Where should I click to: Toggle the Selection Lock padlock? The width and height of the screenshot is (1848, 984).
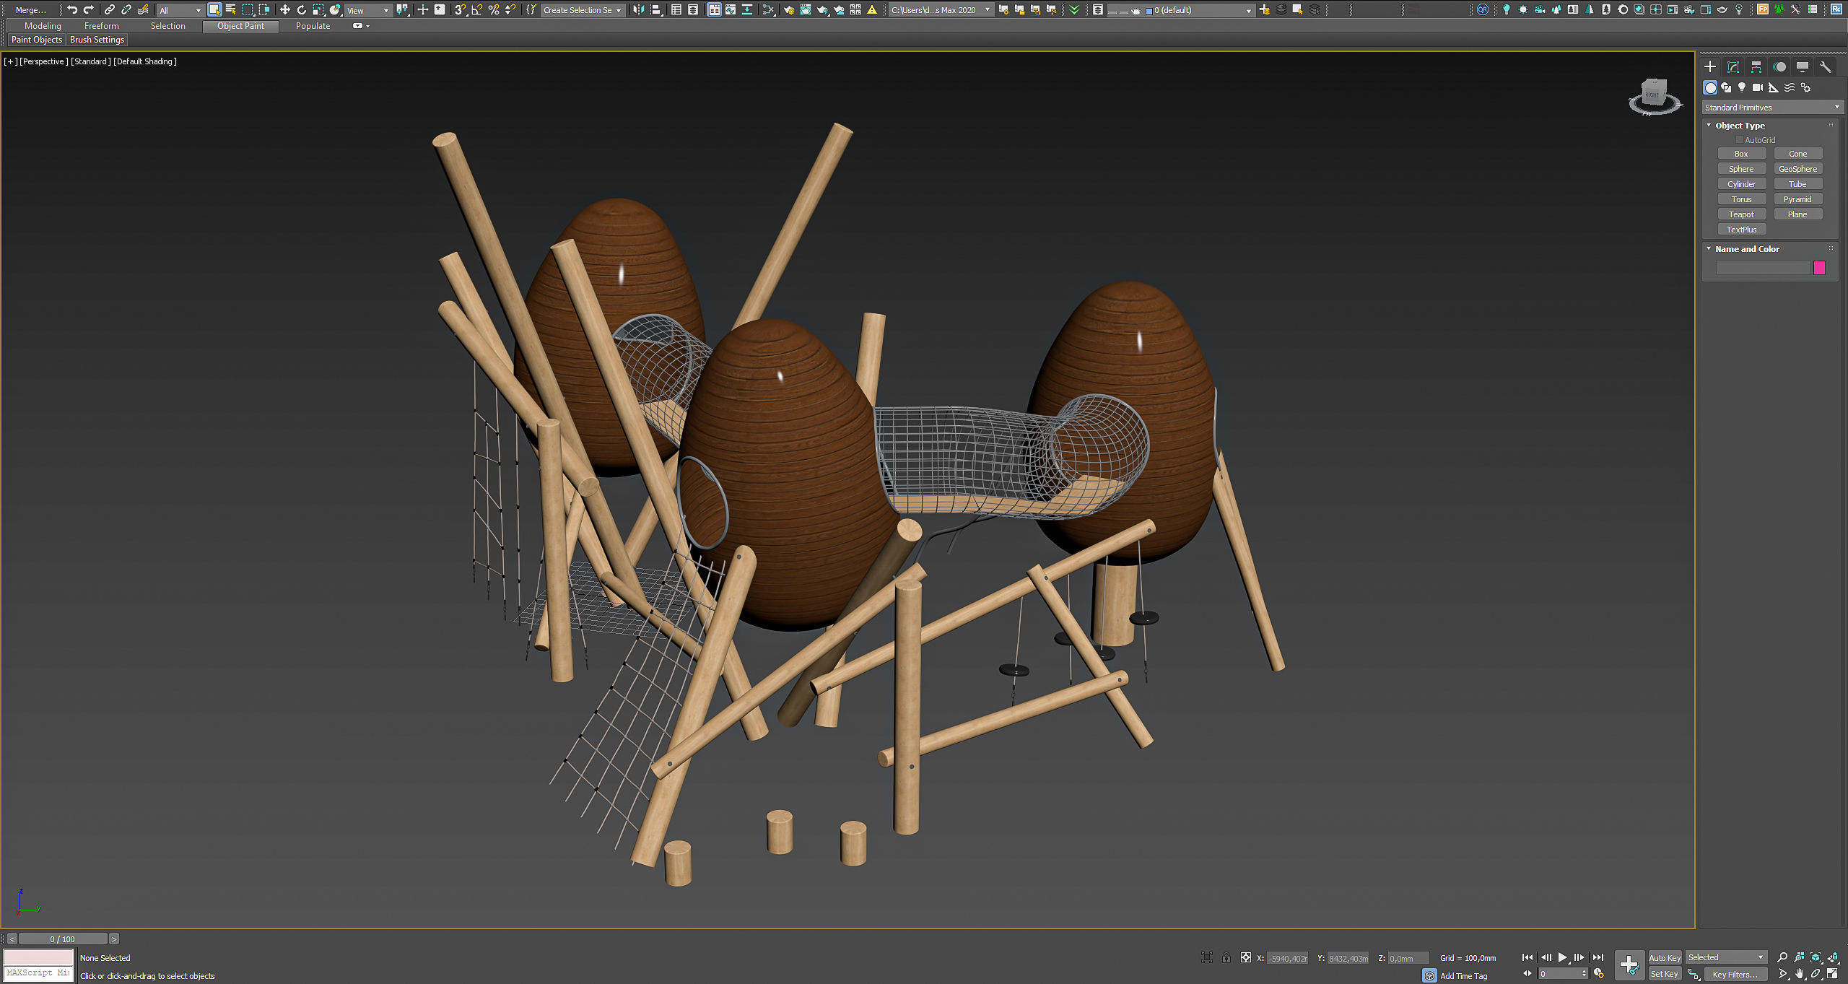click(1226, 958)
